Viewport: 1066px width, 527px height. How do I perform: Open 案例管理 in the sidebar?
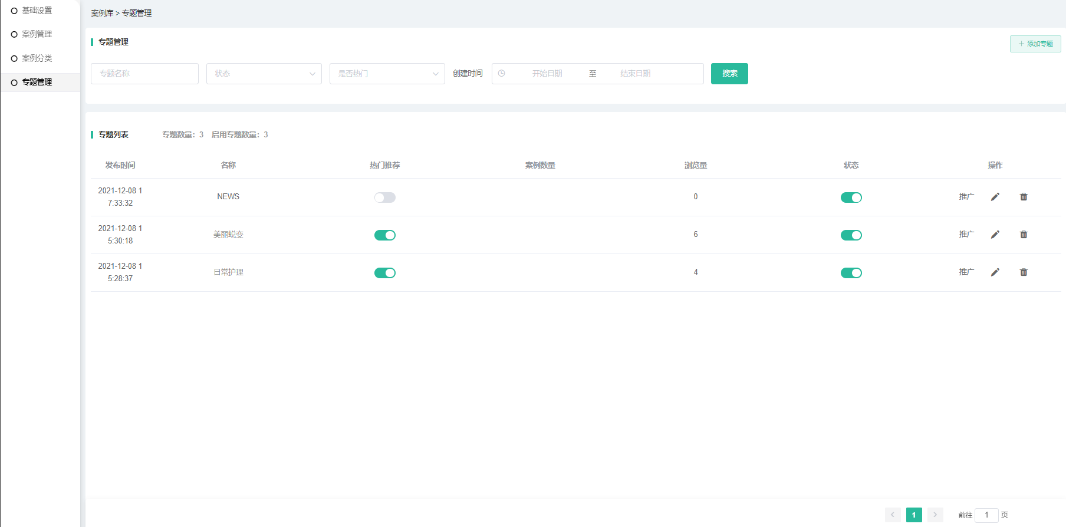click(37, 34)
